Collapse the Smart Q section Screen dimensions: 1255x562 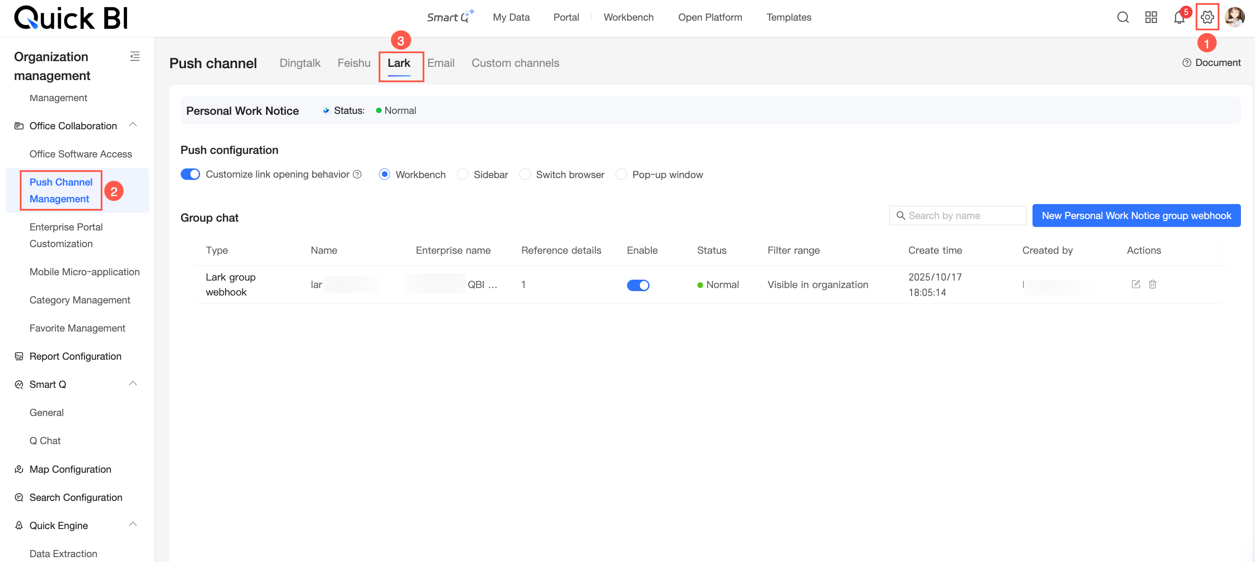(x=132, y=384)
